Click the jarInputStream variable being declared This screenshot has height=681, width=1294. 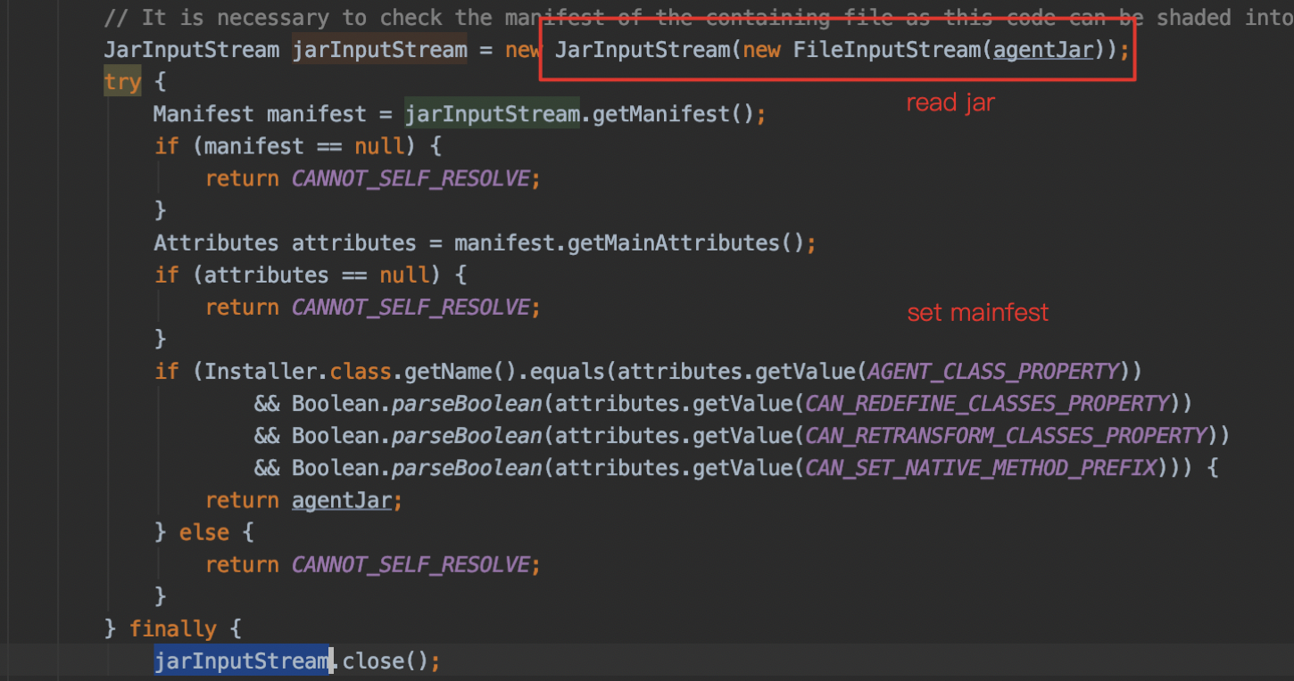point(379,50)
